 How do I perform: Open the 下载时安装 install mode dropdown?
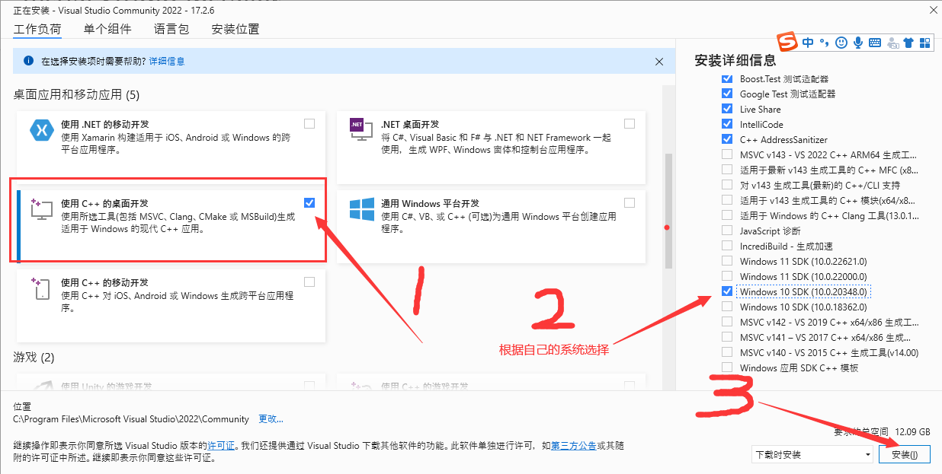coord(812,455)
